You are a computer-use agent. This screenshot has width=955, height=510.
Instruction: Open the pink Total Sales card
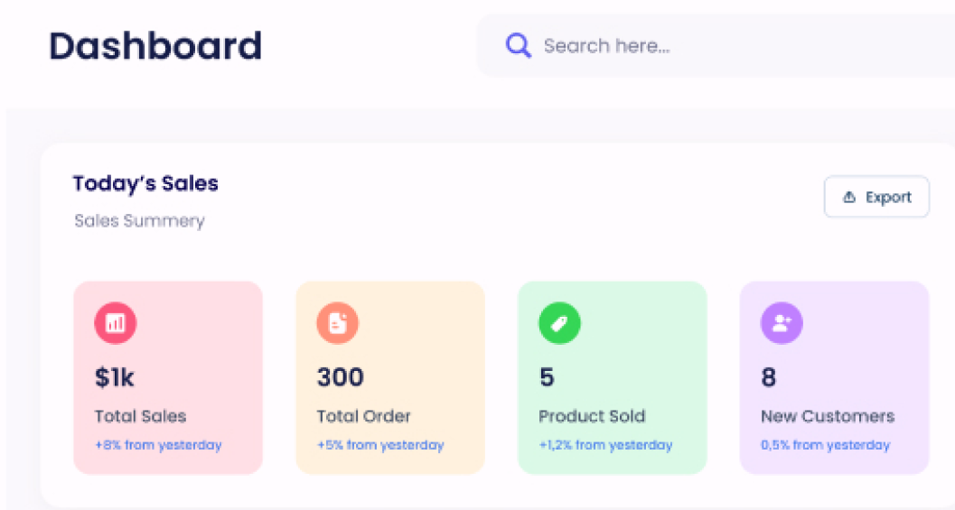coord(168,377)
